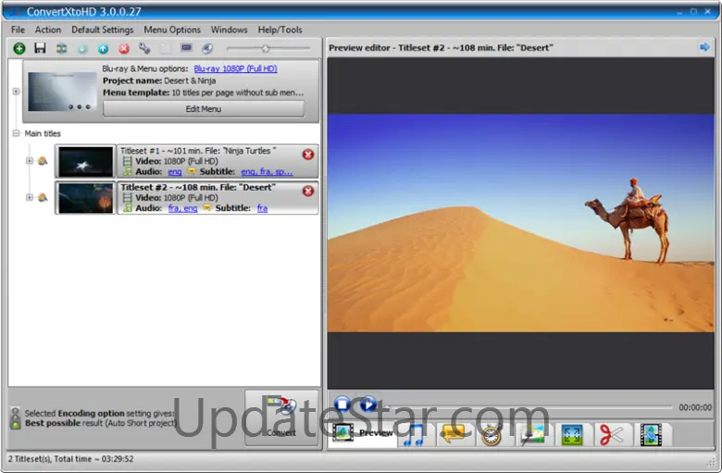Image resolution: width=722 pixels, height=473 pixels.
Task: Click the merge titlesets toolbar icon
Action: tap(61, 48)
